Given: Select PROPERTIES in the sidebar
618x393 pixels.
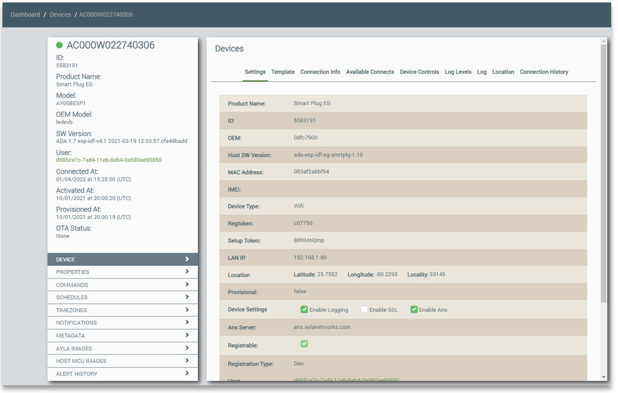Looking at the screenshot, I should coord(123,272).
